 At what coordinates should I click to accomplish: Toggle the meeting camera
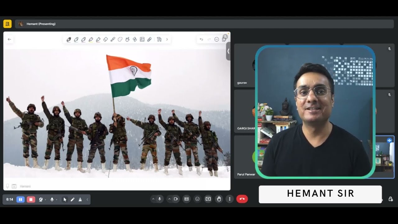pos(176,199)
